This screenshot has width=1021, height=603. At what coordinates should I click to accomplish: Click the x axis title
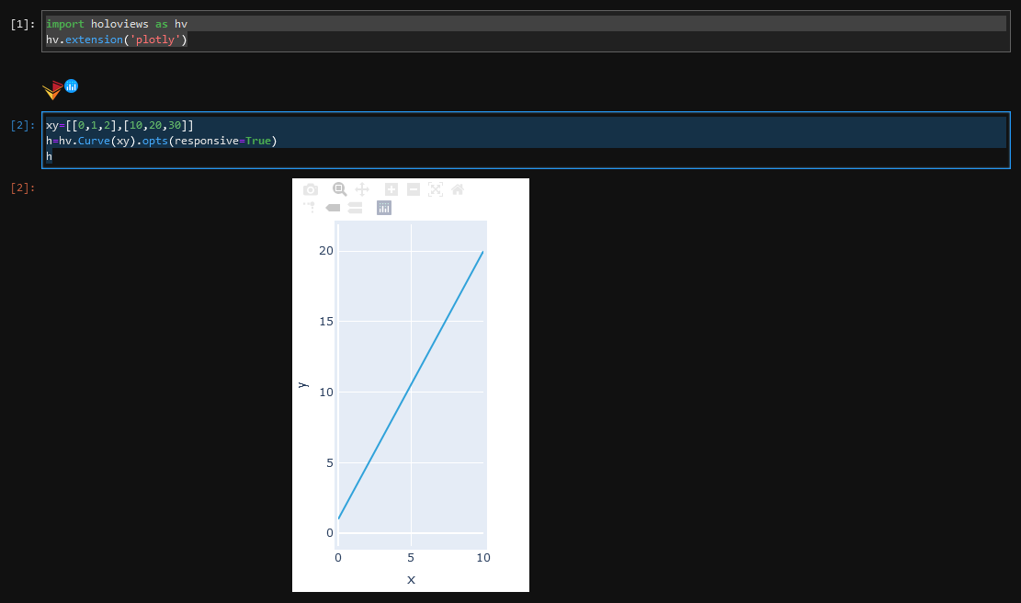pyautogui.click(x=411, y=579)
